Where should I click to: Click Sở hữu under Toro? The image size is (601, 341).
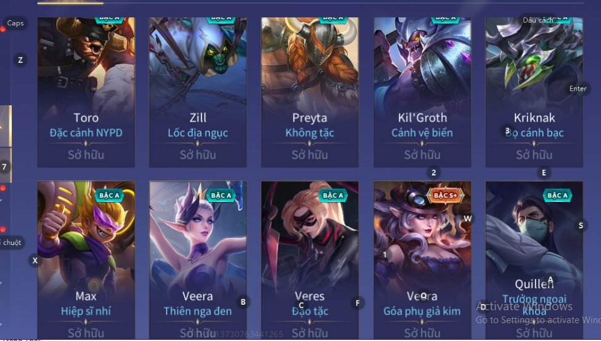pyautogui.click(x=86, y=154)
